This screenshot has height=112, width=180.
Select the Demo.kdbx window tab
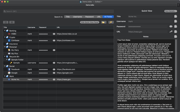90,5
